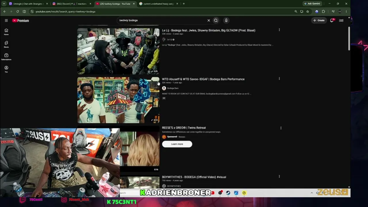The height and width of the screenshot is (207, 368).
Task: Open the You section in the sidebar
Action: (6, 69)
